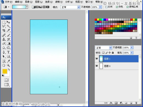Select the Zoom tool
143x107 pixels.
pos(8,65)
